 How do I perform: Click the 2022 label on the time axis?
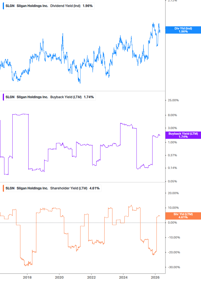tap(91, 277)
